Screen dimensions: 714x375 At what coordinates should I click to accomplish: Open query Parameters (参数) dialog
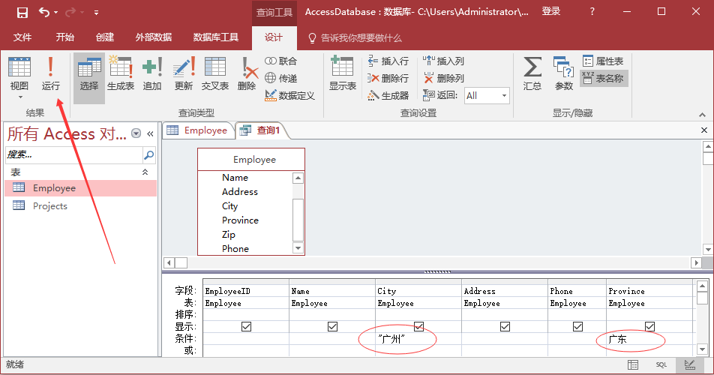pos(563,74)
